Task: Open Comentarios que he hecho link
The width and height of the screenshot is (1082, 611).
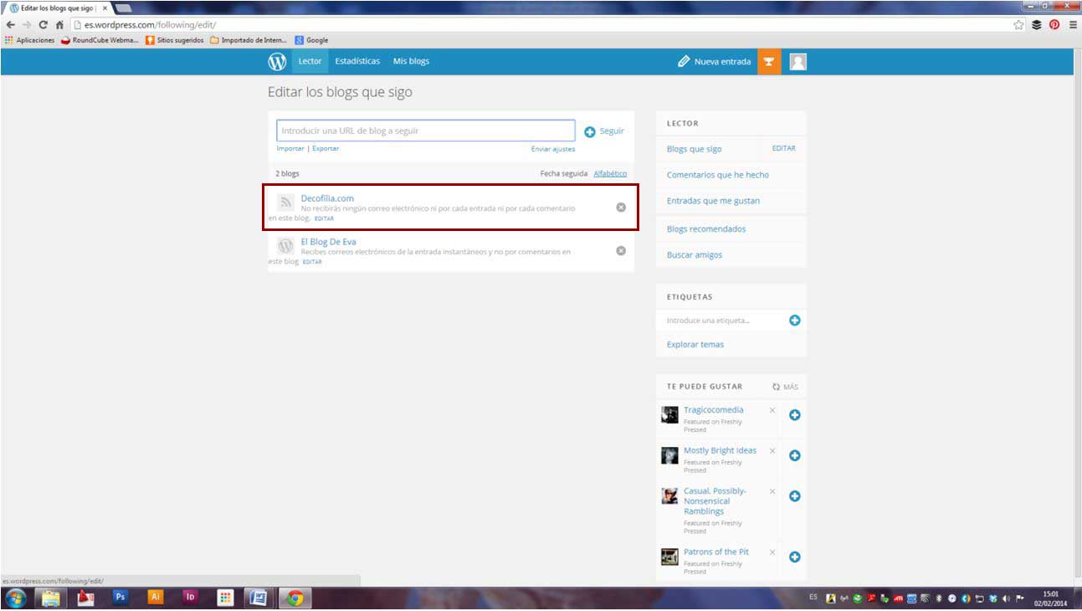Action: click(x=717, y=175)
